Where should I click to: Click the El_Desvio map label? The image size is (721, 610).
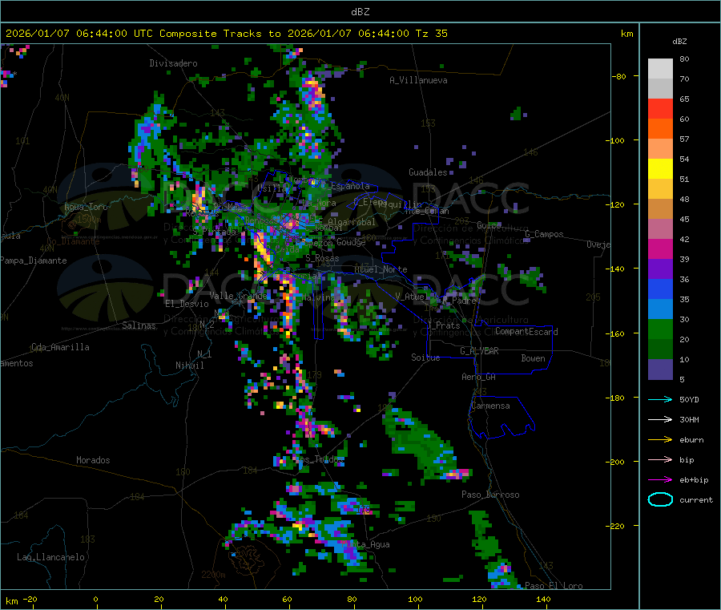click(x=187, y=304)
